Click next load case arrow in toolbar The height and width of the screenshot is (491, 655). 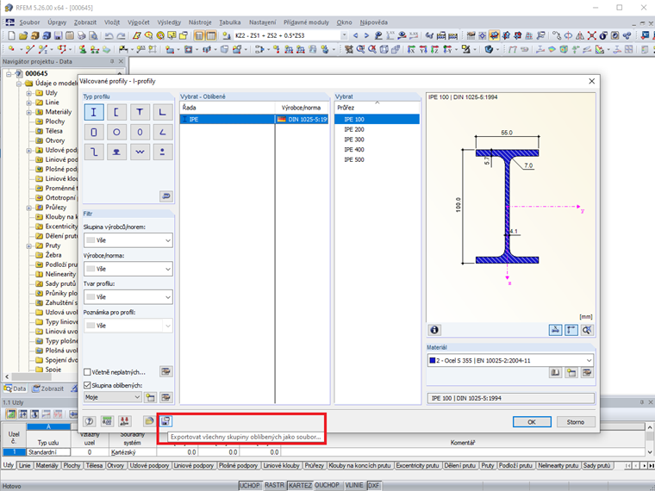(x=366, y=36)
